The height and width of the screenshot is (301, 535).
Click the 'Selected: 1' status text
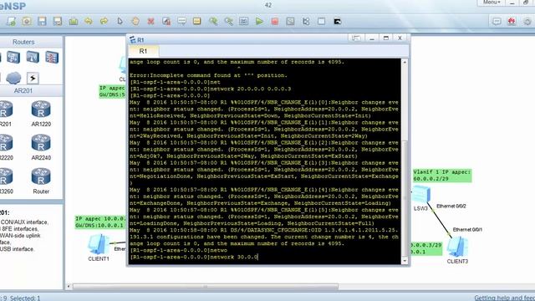pyautogui.click(x=25, y=298)
